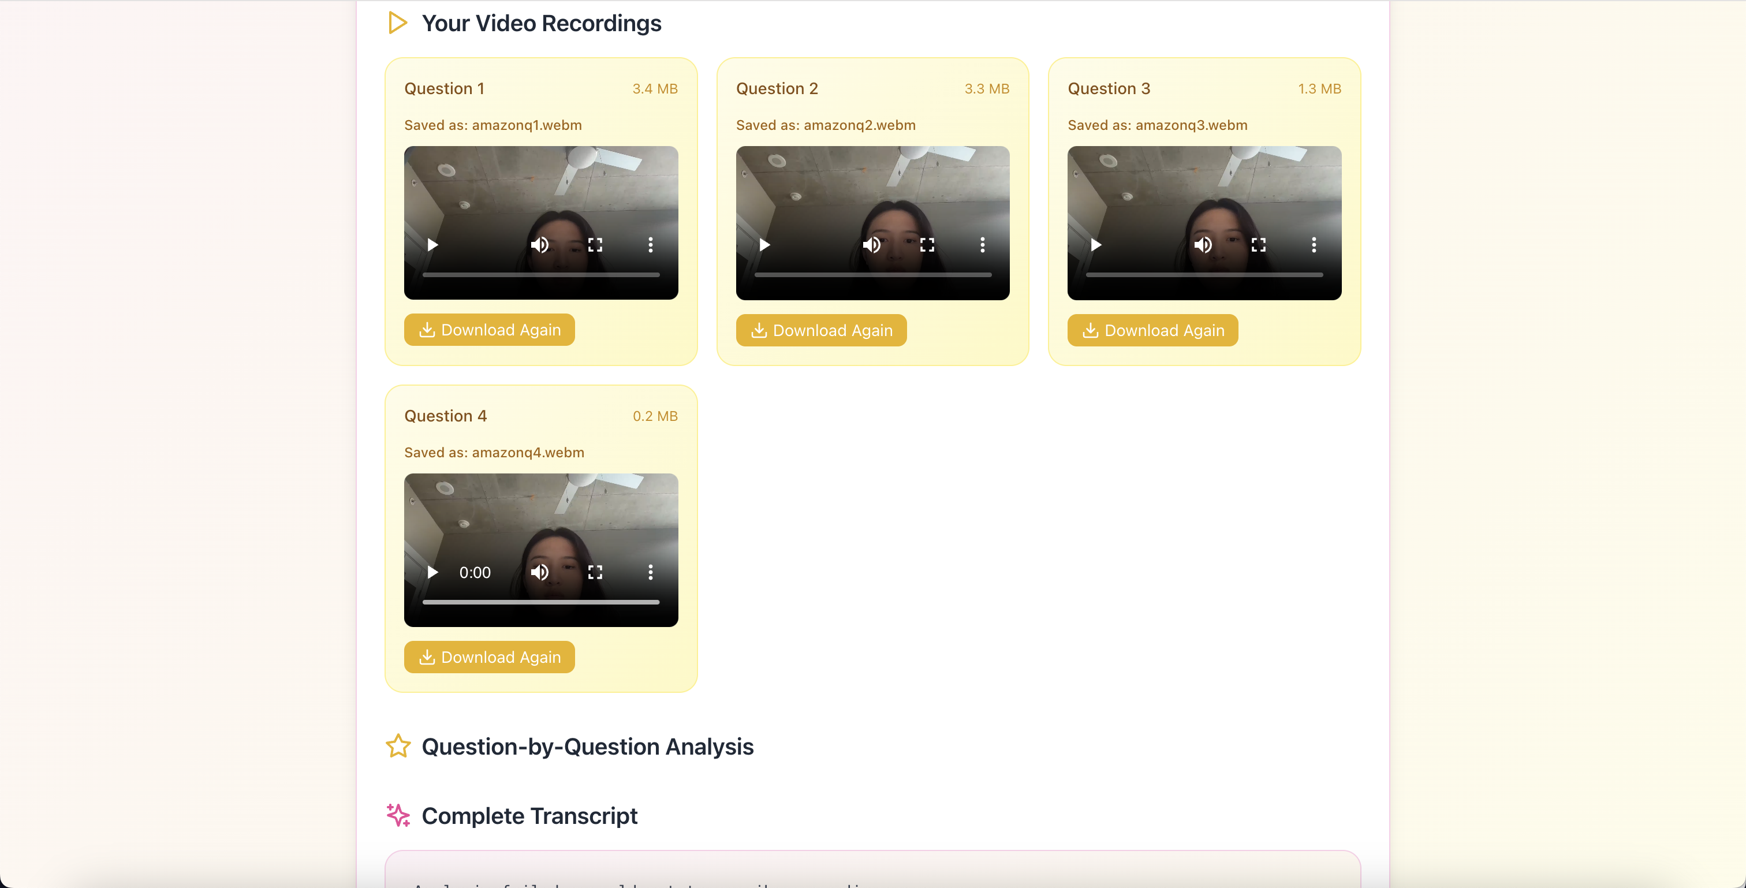Image resolution: width=1746 pixels, height=888 pixels.
Task: Download amazonq1.webm again
Action: pos(490,330)
